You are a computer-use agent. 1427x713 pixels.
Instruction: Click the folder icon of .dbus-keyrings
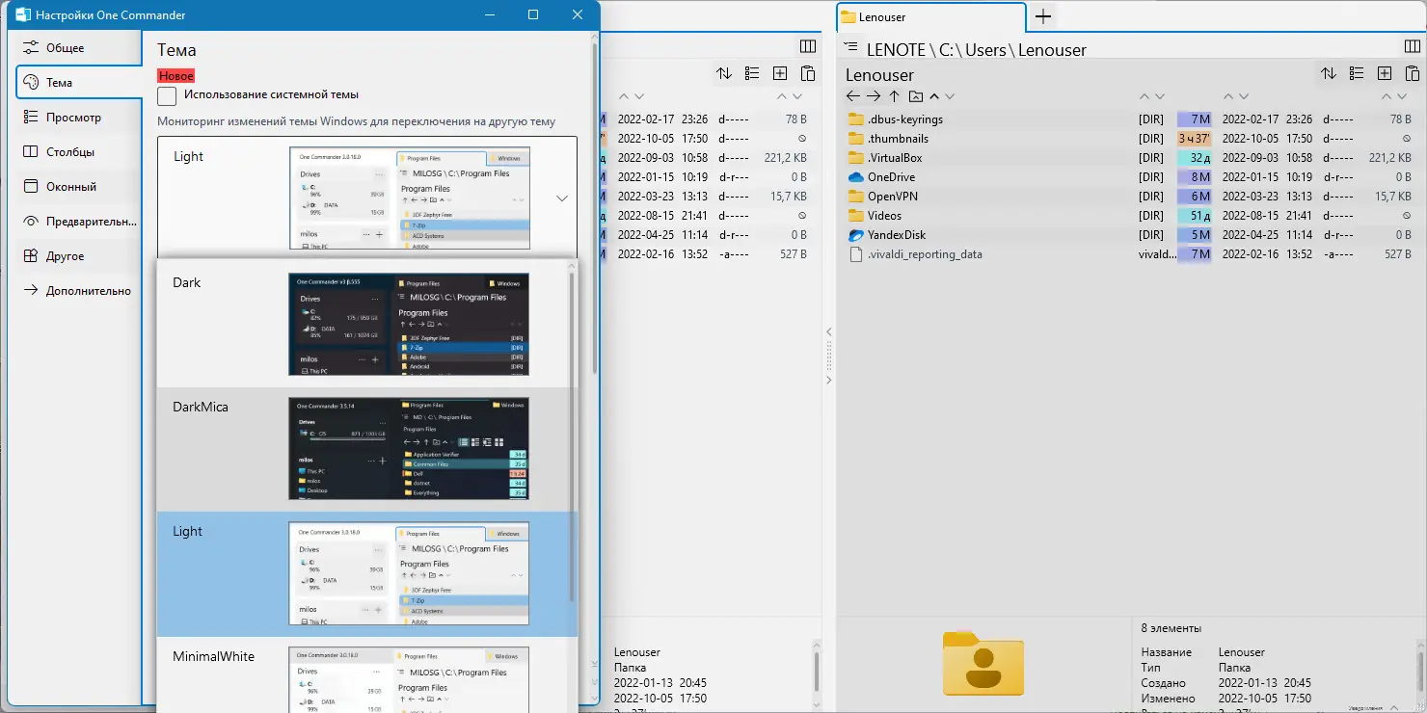855,119
